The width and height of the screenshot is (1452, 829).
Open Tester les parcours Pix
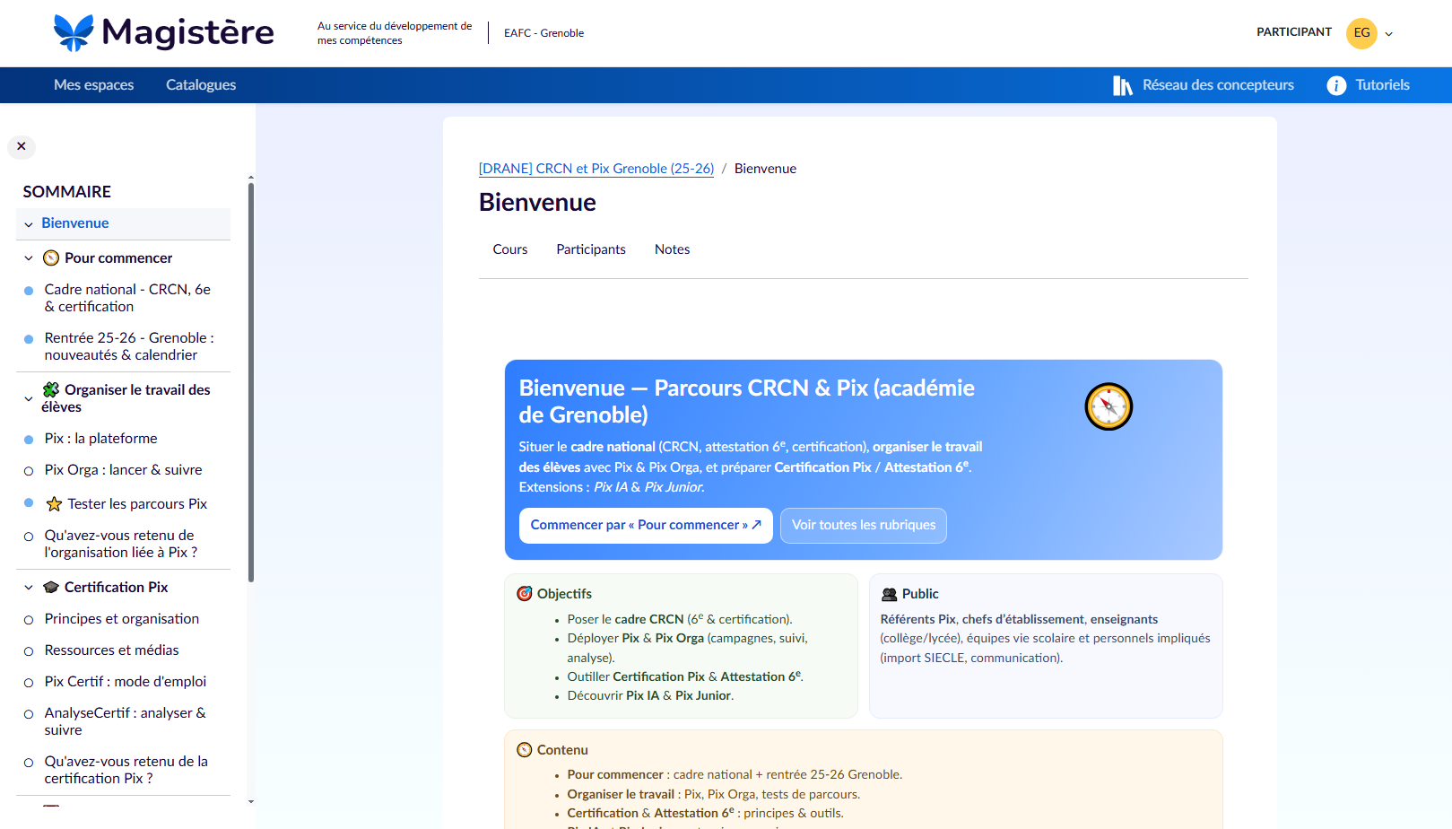point(137,504)
